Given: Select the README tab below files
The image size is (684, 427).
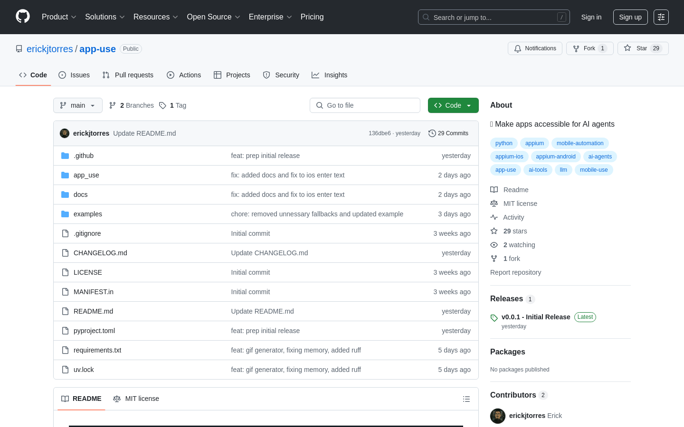Looking at the screenshot, I should pos(81,399).
